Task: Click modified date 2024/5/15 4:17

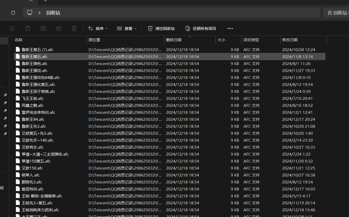Action: pyautogui.click(x=296, y=196)
